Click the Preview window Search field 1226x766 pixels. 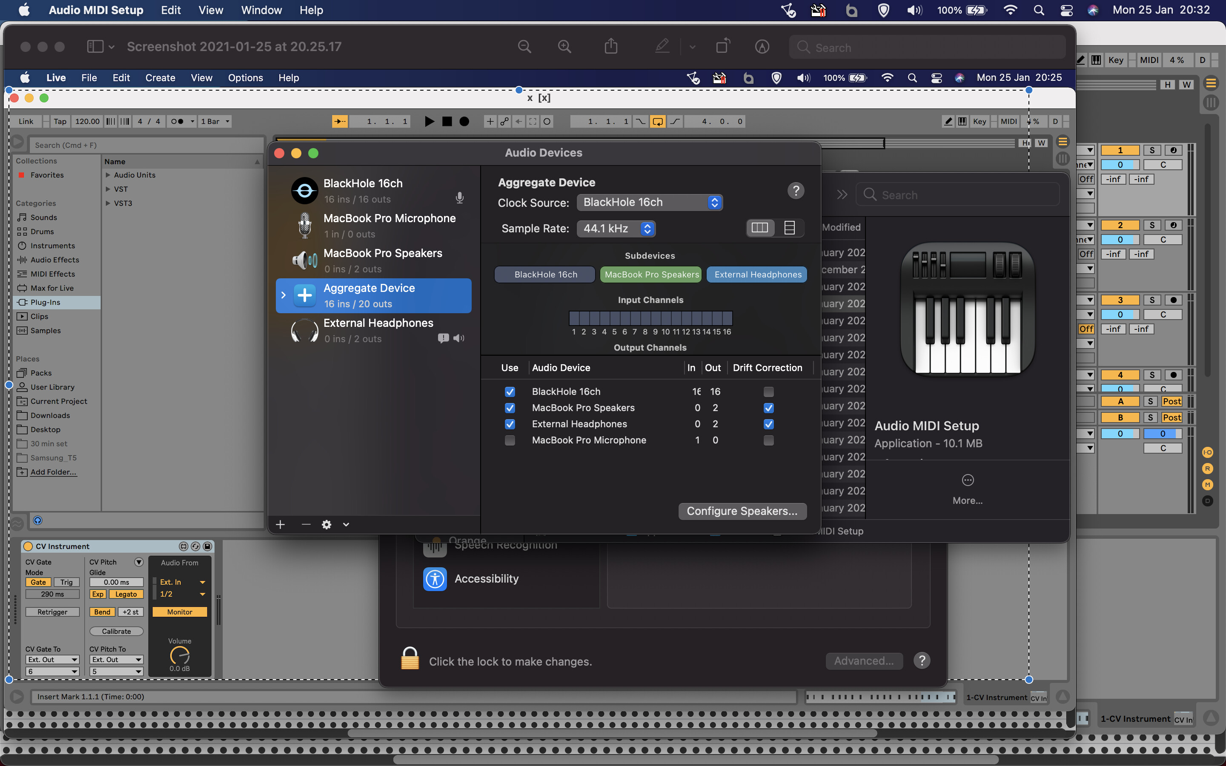point(927,48)
